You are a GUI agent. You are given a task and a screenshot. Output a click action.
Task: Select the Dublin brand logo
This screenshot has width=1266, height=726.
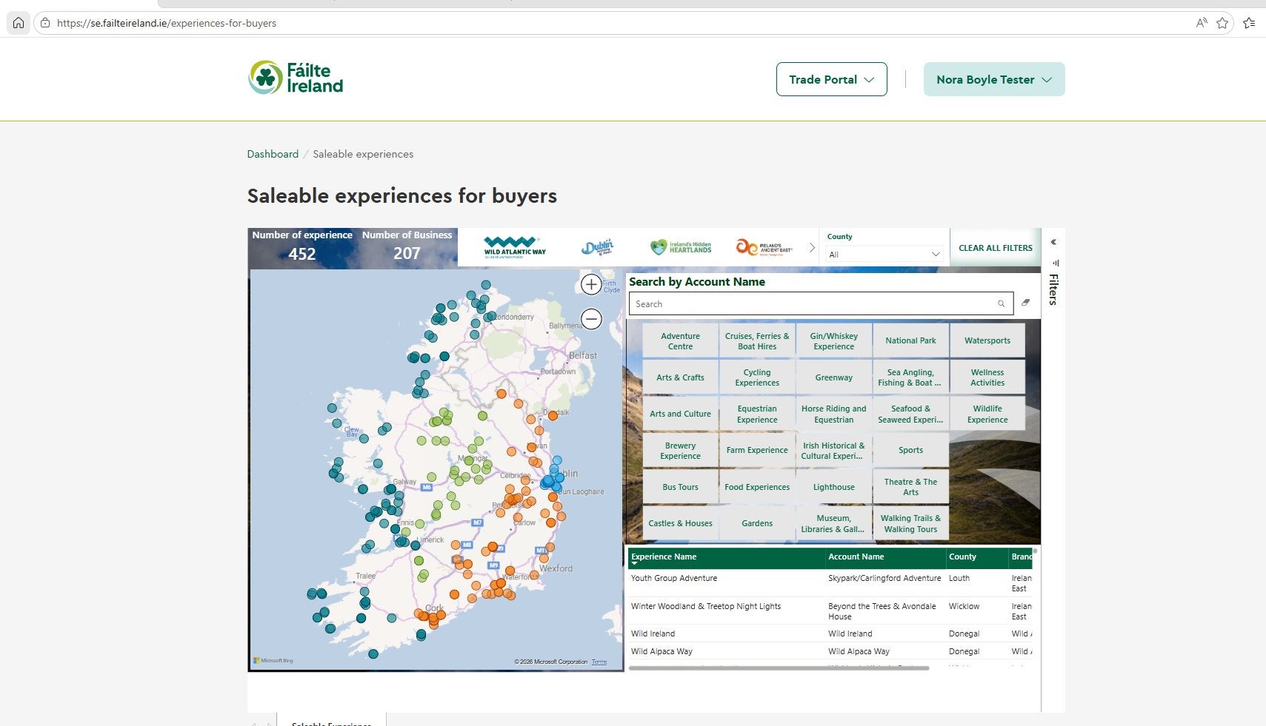[x=598, y=247]
